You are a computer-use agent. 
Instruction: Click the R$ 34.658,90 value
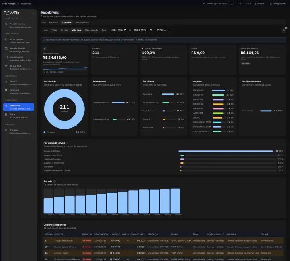[55, 58]
